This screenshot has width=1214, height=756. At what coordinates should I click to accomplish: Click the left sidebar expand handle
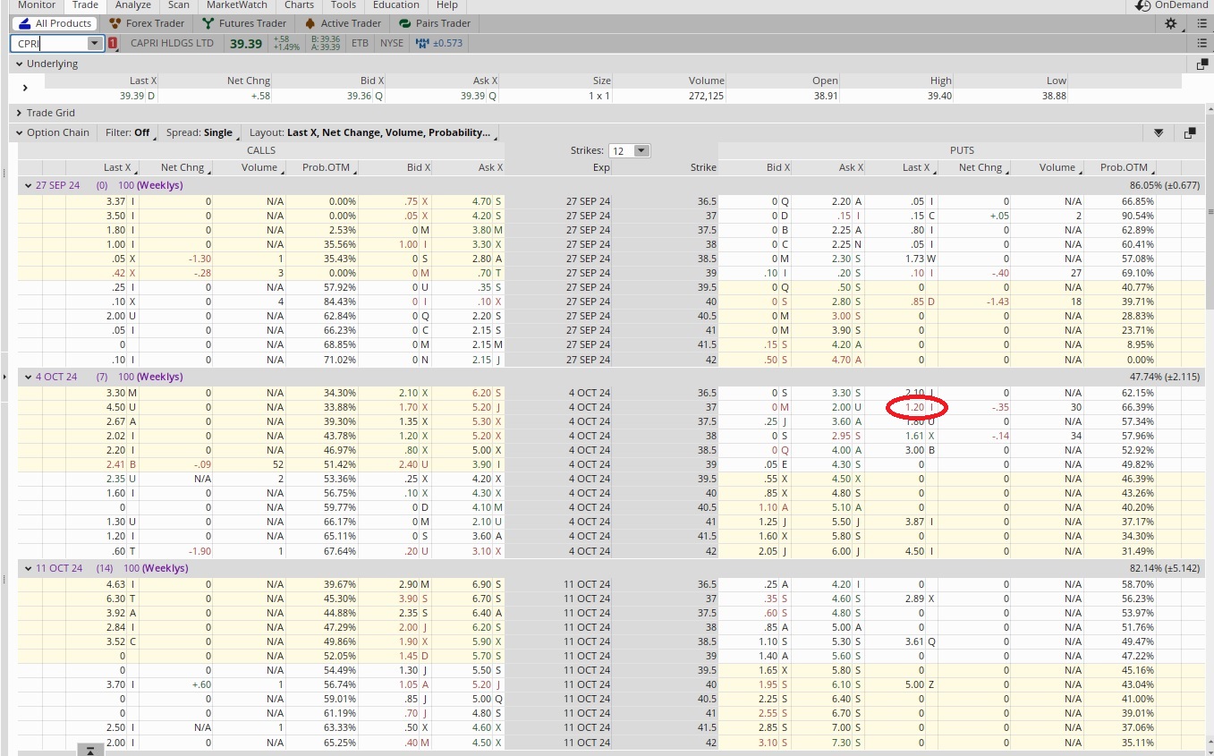tap(4, 377)
